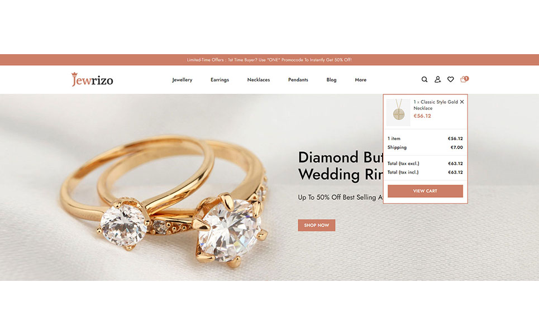Open the Jewellery menu
Screen dimensions: 539x335
[x=182, y=80]
